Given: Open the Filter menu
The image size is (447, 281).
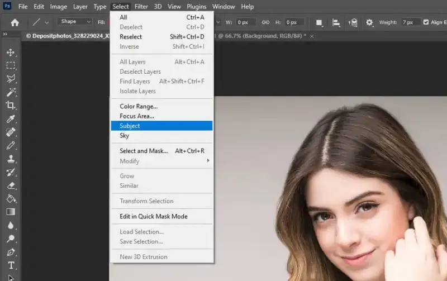Looking at the screenshot, I should coord(141,7).
